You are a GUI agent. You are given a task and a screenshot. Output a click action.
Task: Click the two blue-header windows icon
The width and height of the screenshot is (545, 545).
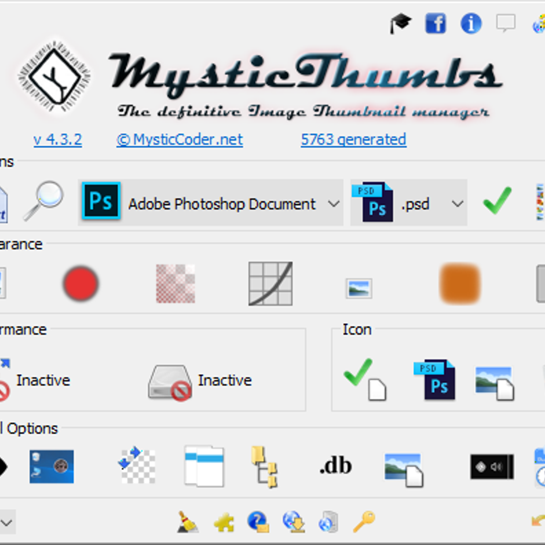tap(204, 466)
